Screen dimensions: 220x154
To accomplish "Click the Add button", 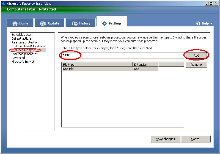I will click(x=196, y=56).
